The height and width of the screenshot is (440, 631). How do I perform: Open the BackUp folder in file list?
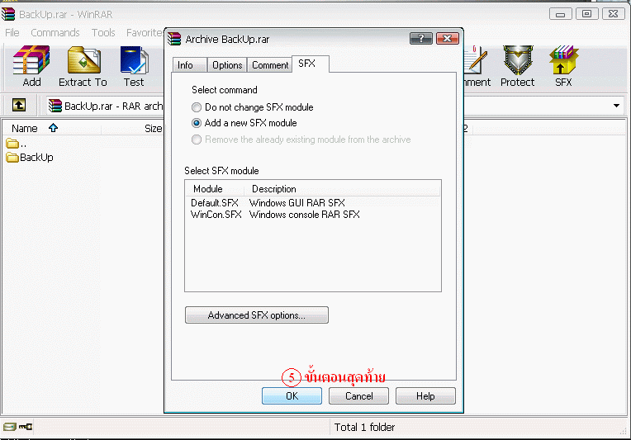(30, 157)
